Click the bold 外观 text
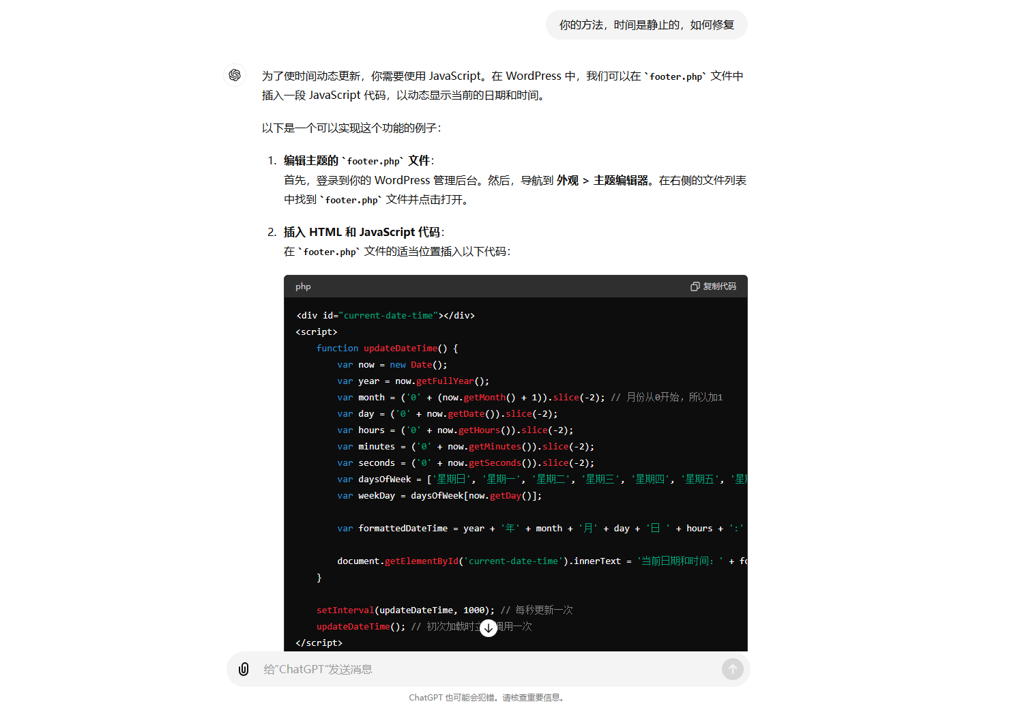 pyautogui.click(x=567, y=181)
